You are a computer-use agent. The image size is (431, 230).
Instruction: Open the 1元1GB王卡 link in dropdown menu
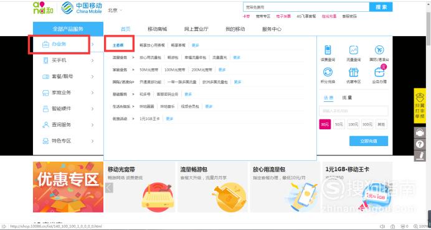[150, 119]
